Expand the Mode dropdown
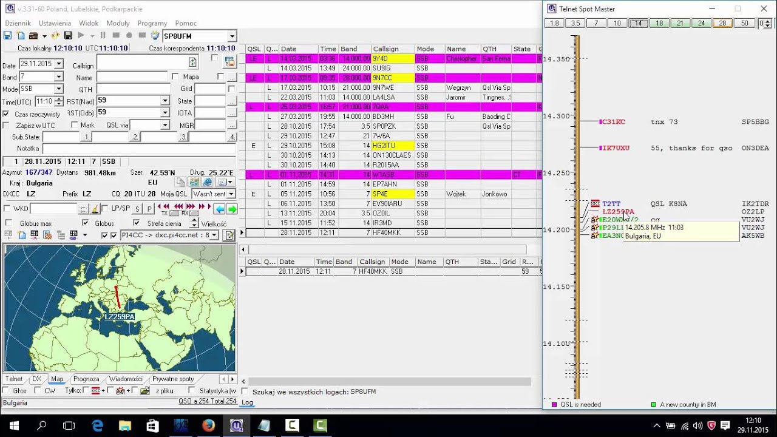This screenshot has width=777, height=437. pyautogui.click(x=59, y=89)
